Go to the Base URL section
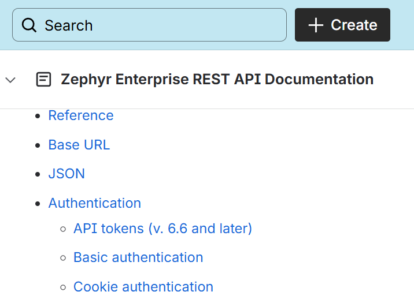Image resolution: width=414 pixels, height=292 pixels. click(x=79, y=145)
